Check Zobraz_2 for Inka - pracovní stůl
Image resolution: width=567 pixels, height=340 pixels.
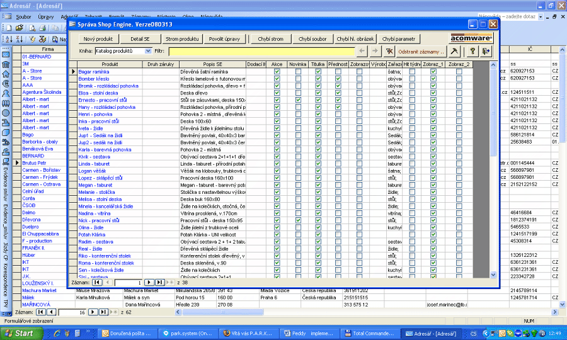[x=459, y=122]
